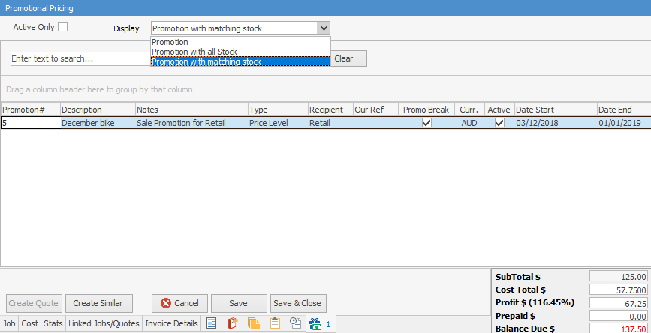Sort by the Date Start column header
651x333 pixels.
556,109
